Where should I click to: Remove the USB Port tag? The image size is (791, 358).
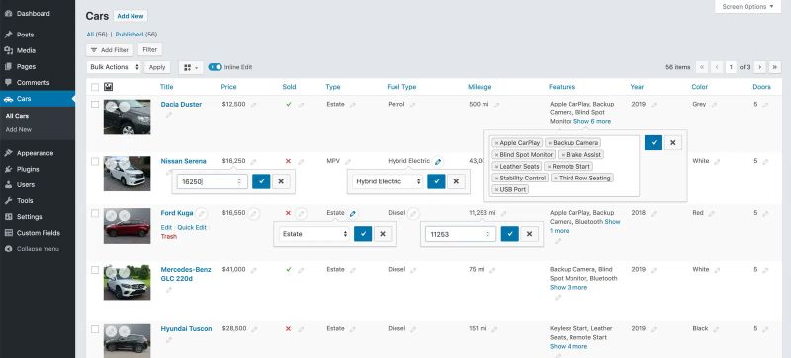(496, 189)
